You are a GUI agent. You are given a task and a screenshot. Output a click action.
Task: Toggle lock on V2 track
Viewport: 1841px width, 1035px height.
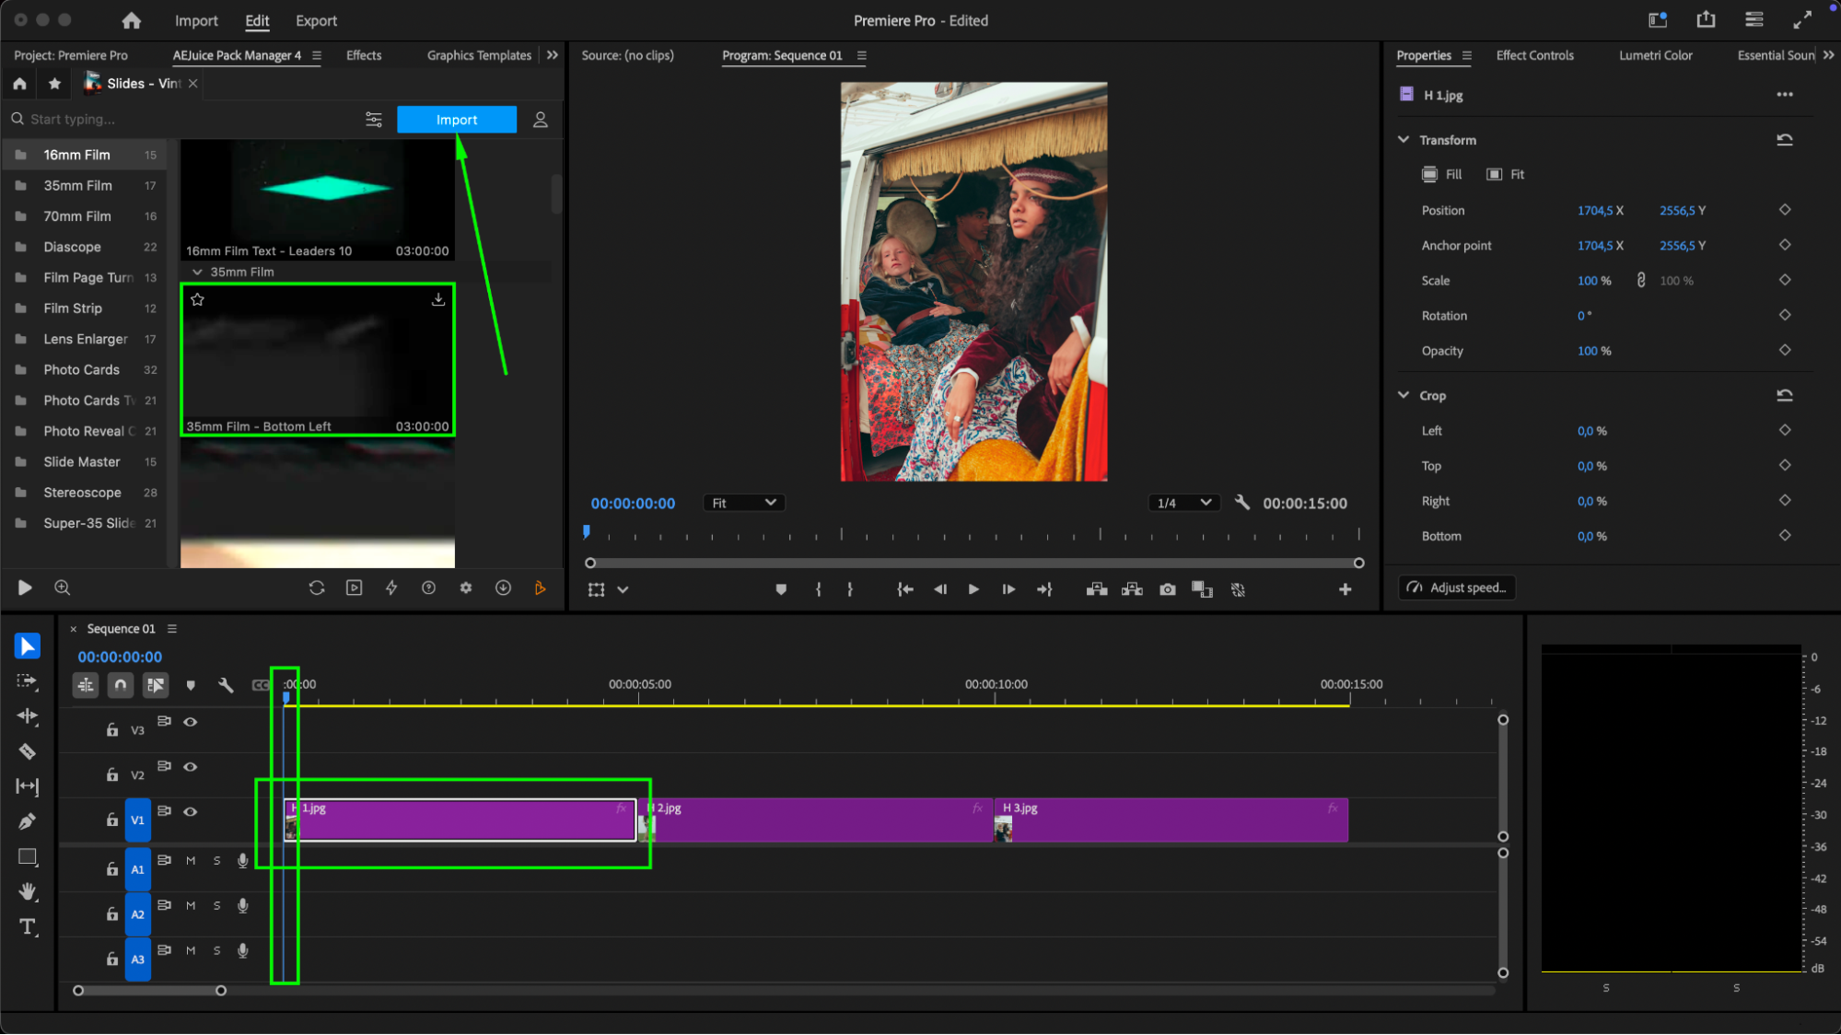pyautogui.click(x=112, y=775)
